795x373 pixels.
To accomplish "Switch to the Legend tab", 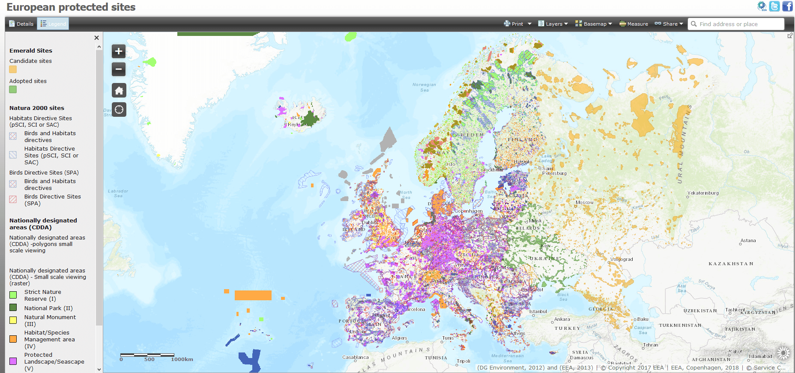I will [53, 24].
